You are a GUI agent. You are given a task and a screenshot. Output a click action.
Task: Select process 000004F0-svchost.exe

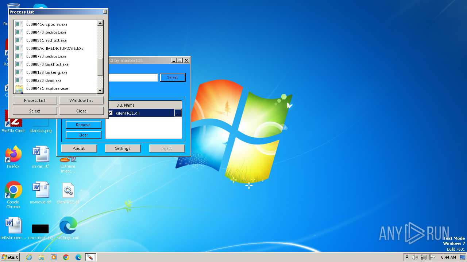pos(46,32)
